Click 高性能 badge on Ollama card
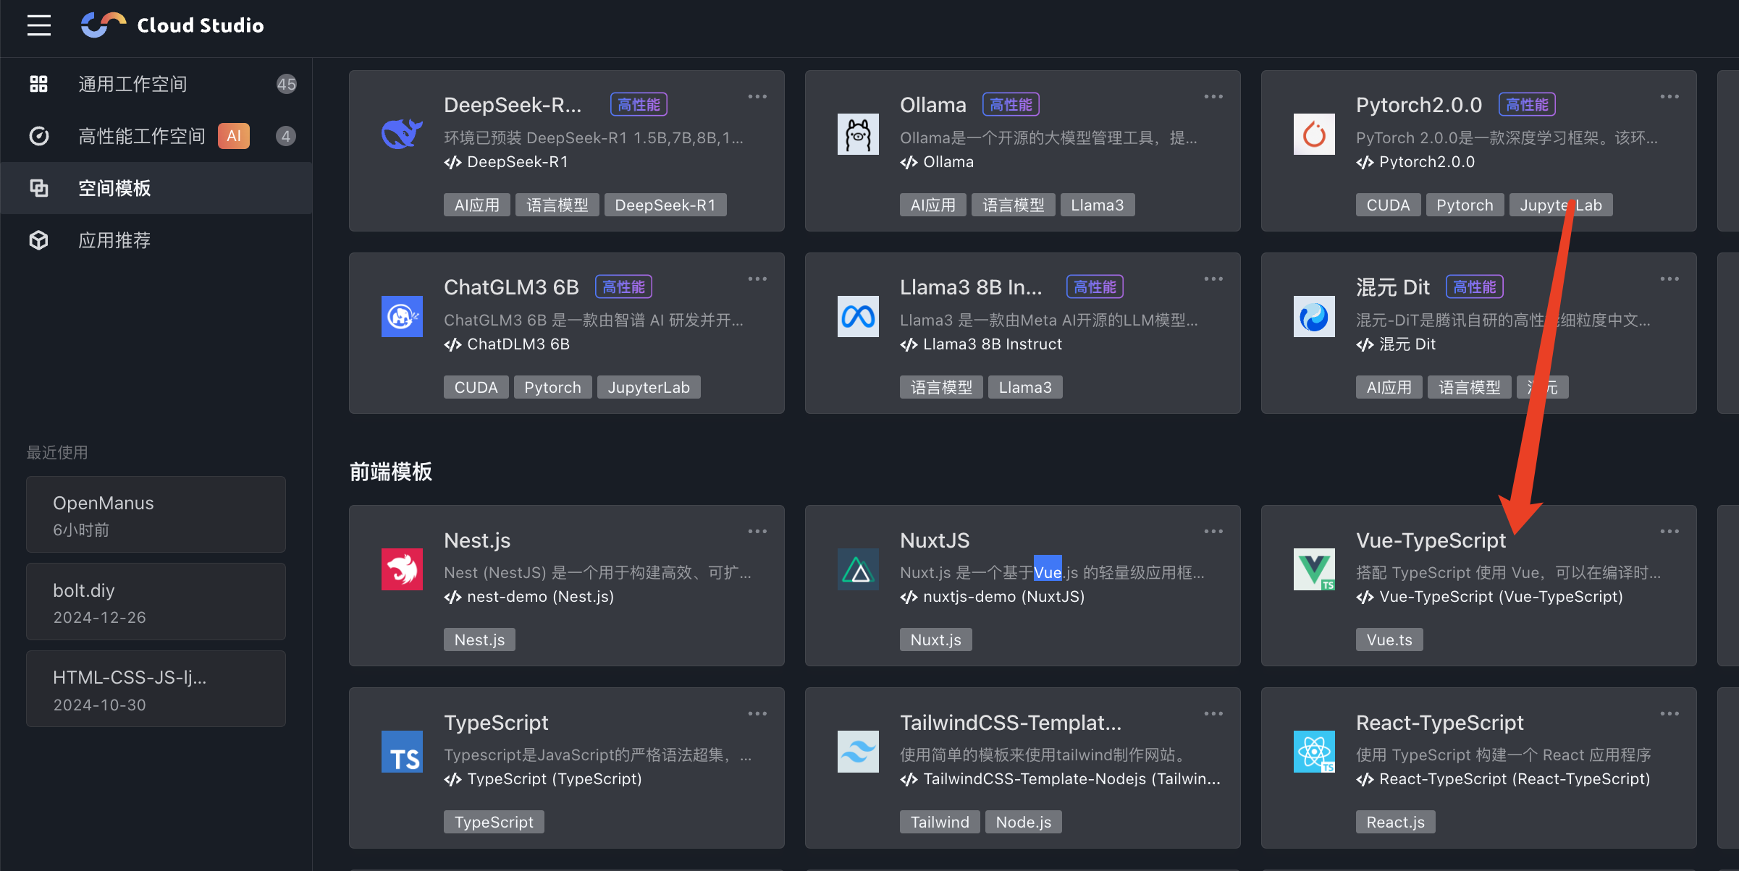 click(1011, 105)
